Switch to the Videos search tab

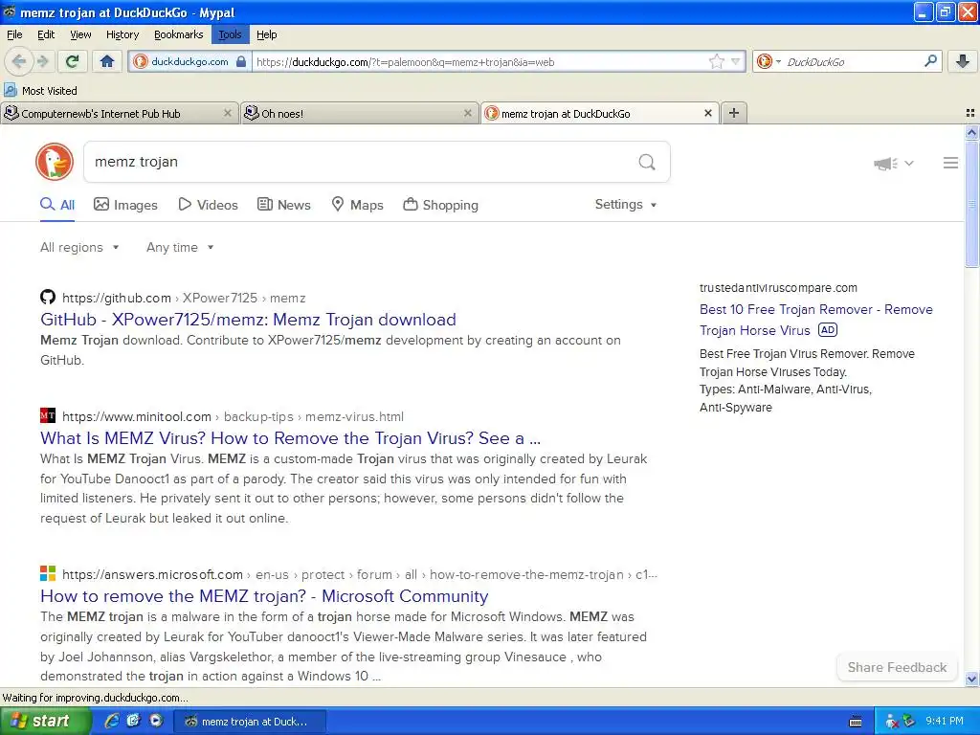pyautogui.click(x=208, y=205)
